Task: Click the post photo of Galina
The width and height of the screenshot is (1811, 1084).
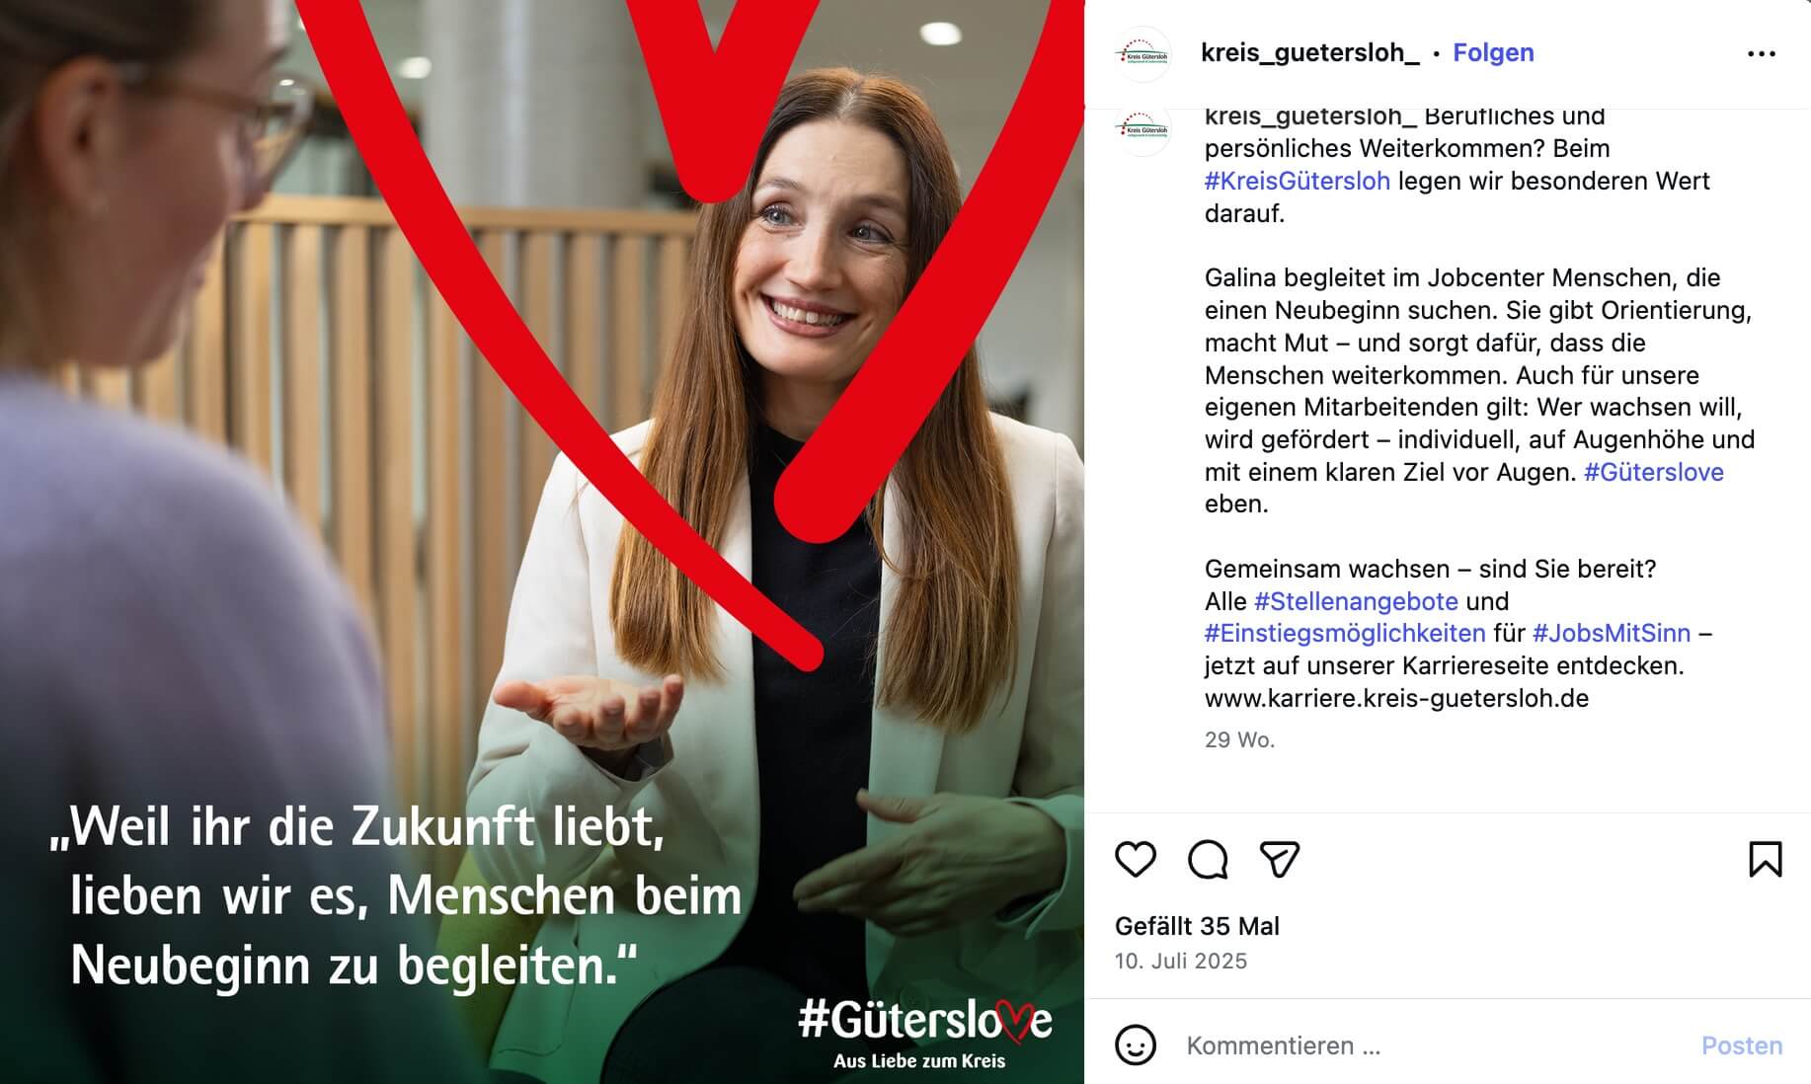Action: click(x=542, y=542)
